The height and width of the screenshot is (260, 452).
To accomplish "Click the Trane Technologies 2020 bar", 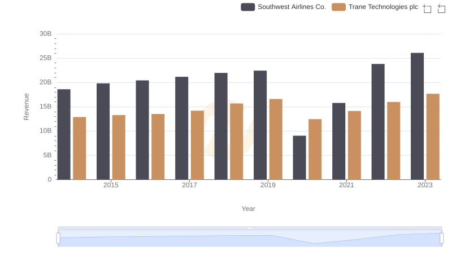I will point(315,149).
